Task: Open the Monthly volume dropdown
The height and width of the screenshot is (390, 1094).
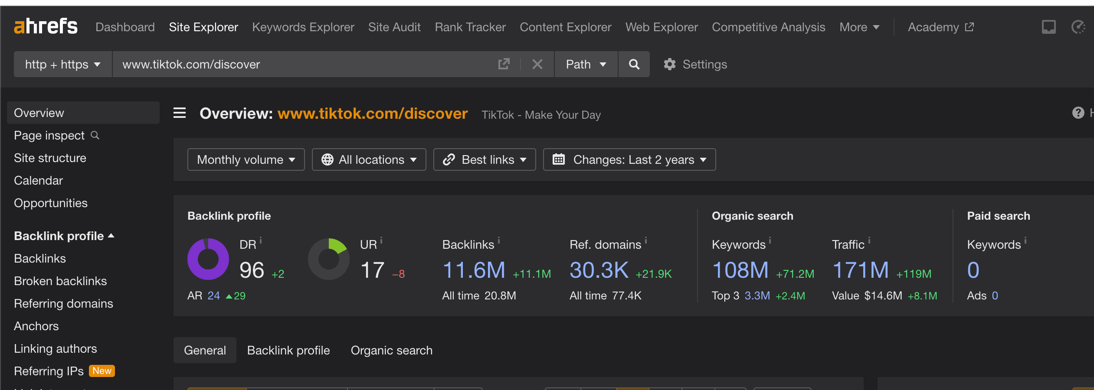Action: 246,159
